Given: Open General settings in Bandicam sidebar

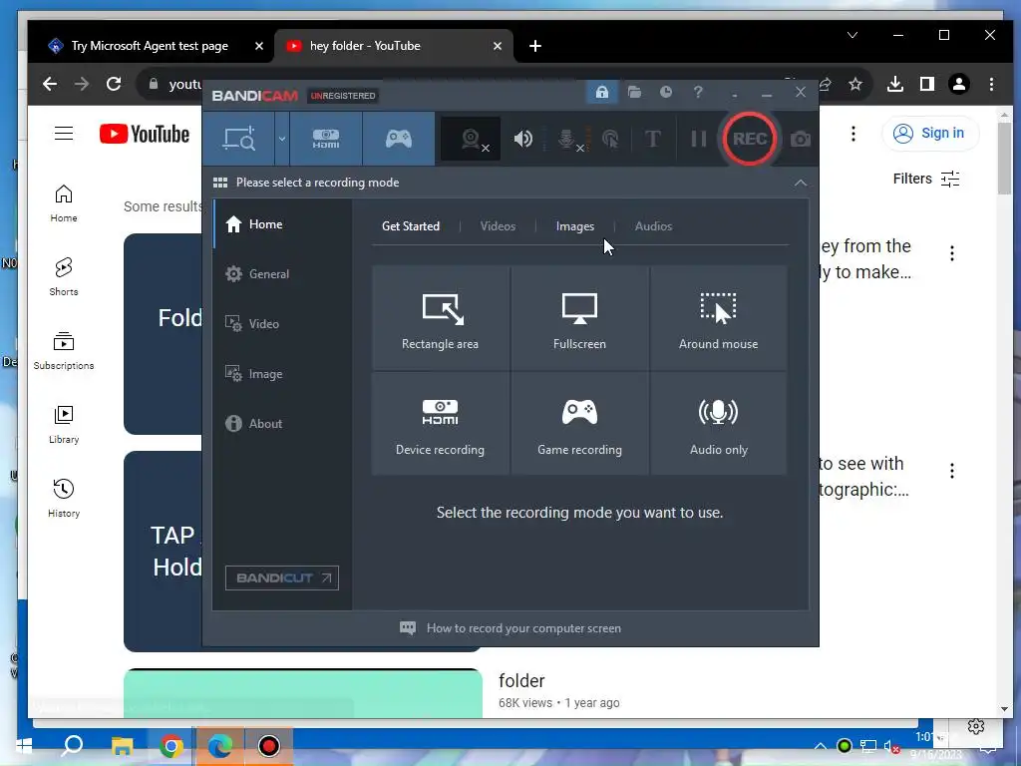Looking at the screenshot, I should tap(282, 274).
